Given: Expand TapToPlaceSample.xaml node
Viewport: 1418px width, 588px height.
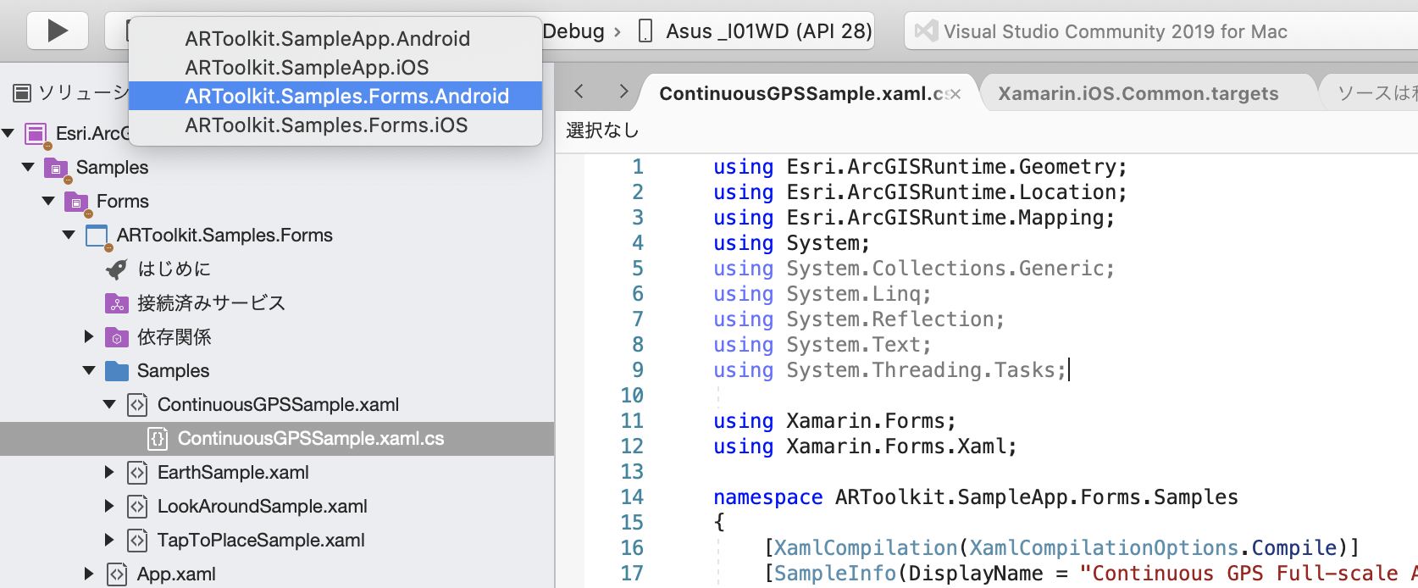Looking at the screenshot, I should pyautogui.click(x=109, y=540).
